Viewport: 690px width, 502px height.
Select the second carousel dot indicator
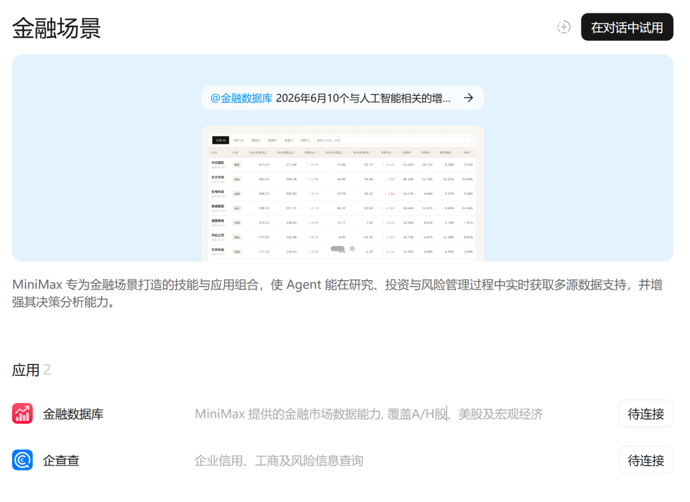352,249
